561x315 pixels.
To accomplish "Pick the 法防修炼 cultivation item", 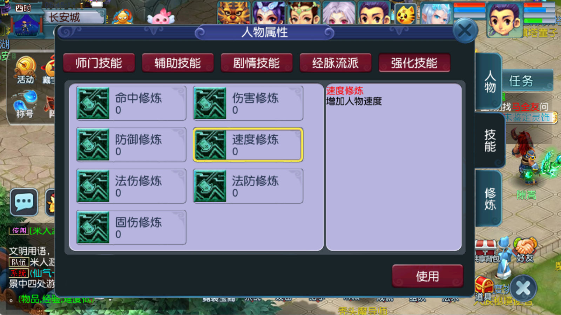I will pos(248,186).
